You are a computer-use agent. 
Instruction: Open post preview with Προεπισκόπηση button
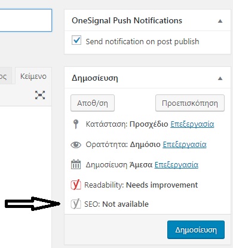tap(190, 103)
